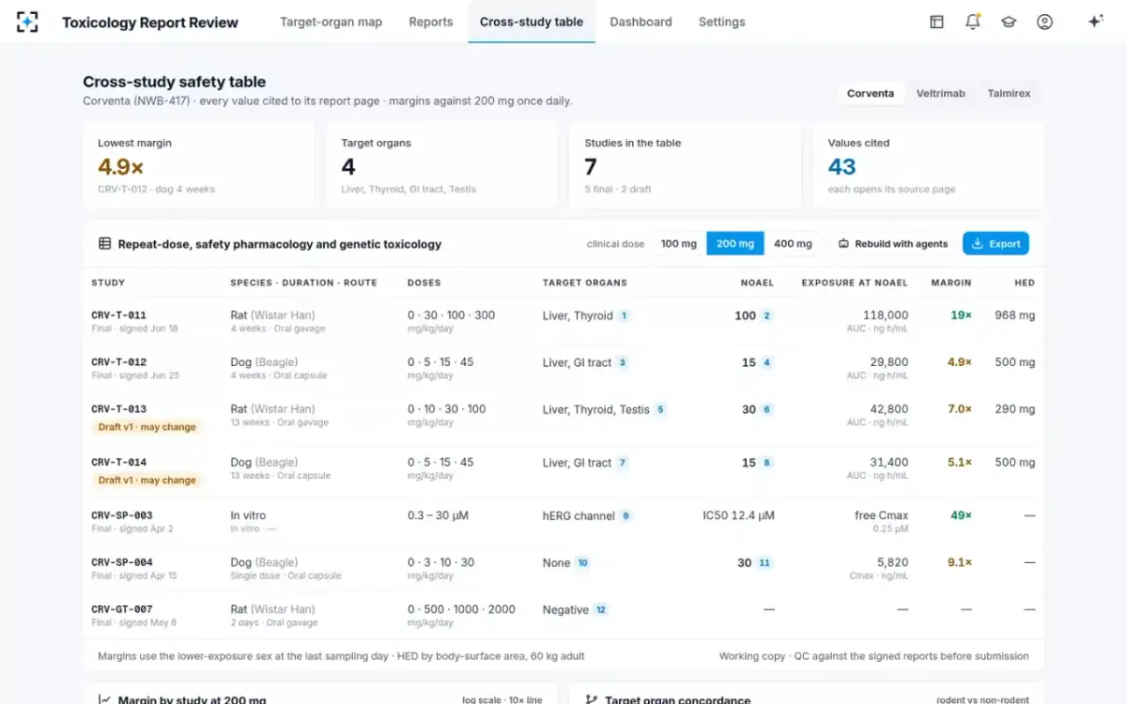
Task: Click the Lowest margin 4.9× card
Action: pos(198,165)
